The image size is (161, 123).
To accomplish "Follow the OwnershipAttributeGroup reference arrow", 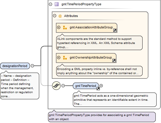I will tap(114, 61).
